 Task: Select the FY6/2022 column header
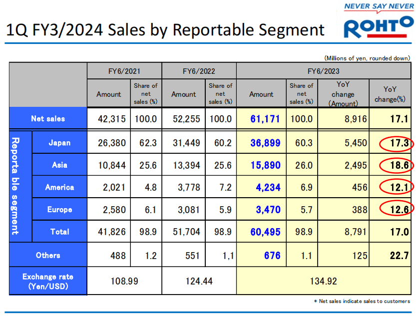tap(199, 71)
